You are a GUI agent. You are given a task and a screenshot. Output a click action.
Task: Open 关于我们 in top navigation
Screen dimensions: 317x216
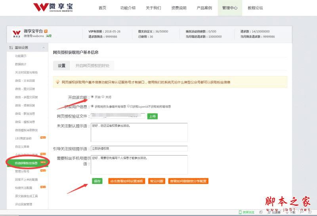153,8
